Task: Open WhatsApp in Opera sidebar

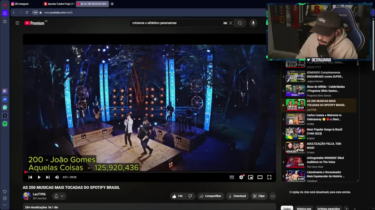Action: [x=5, y=107]
